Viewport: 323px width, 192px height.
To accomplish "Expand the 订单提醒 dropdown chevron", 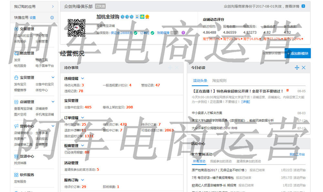I will [x=83, y=118].
